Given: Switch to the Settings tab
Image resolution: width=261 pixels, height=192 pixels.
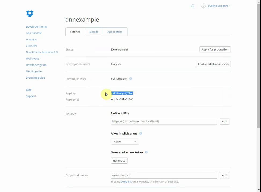Looking at the screenshot, I should pyautogui.click(x=75, y=32).
